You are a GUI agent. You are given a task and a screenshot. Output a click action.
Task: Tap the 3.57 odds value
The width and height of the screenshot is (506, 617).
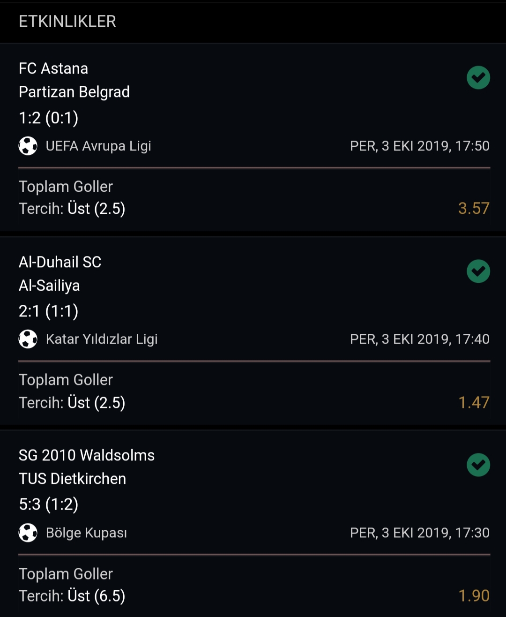pos(474,208)
